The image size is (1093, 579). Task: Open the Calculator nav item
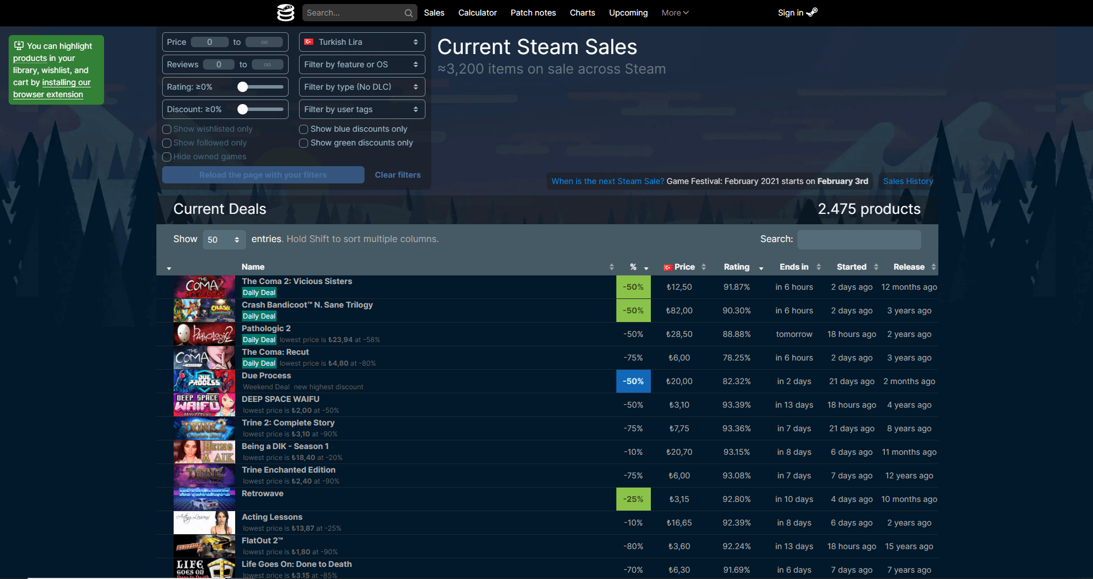(x=477, y=13)
